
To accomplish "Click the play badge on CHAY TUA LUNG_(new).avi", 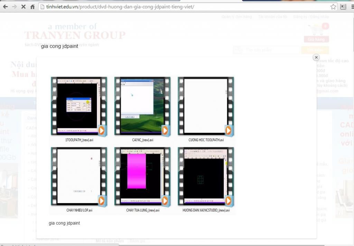I will (x=165, y=201).
